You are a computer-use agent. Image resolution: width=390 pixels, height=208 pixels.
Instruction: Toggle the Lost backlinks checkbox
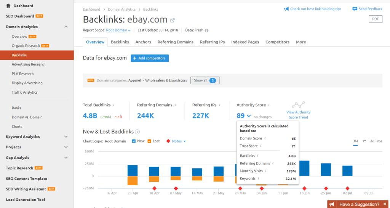point(149,141)
